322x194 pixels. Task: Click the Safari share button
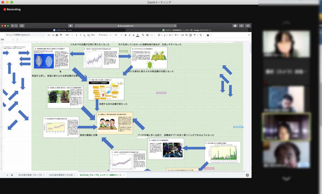241,26
